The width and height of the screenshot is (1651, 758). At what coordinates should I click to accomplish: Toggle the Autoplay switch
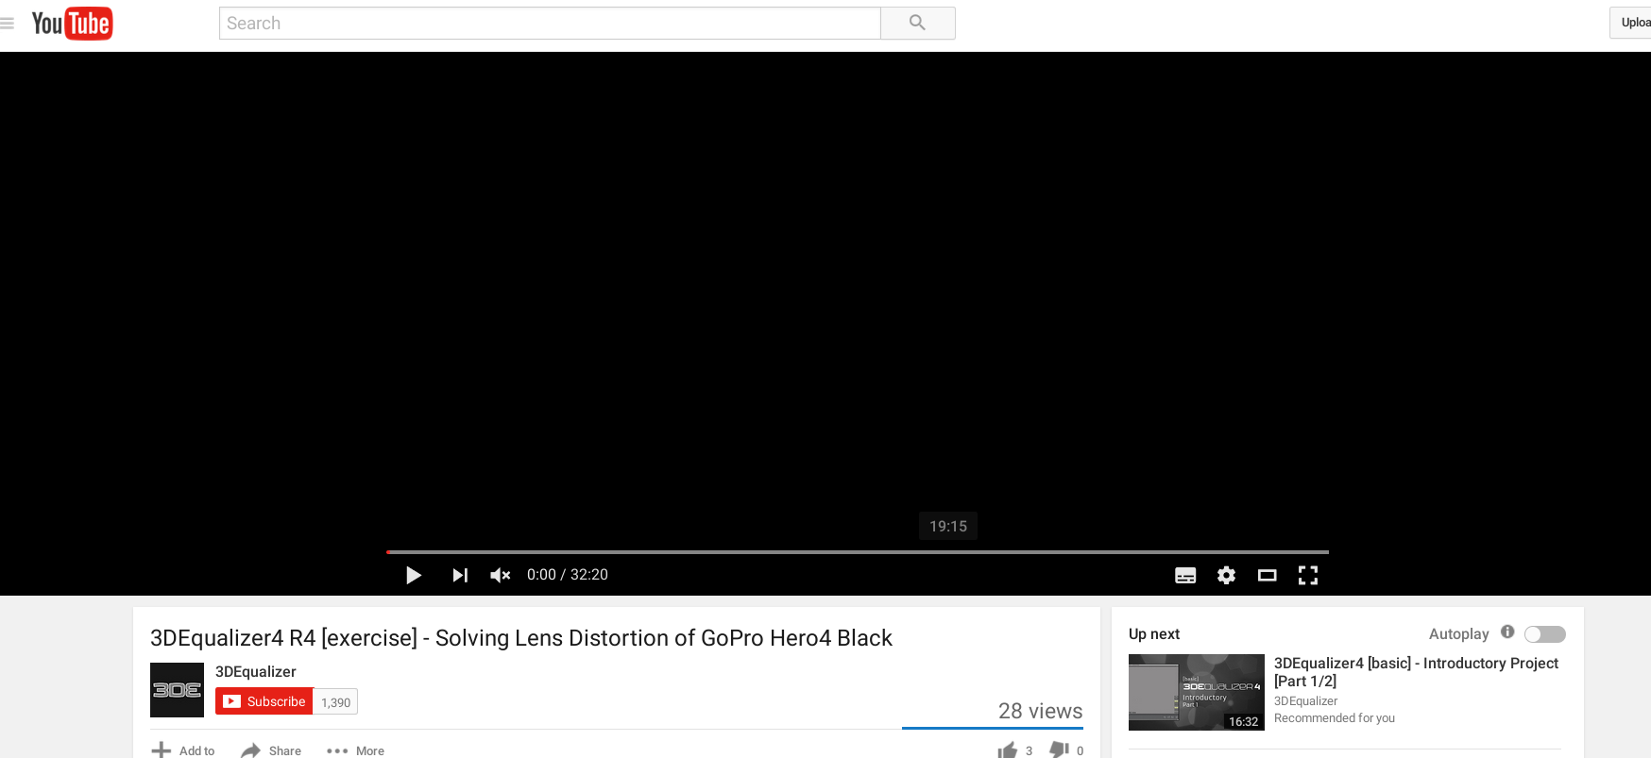pos(1545,634)
